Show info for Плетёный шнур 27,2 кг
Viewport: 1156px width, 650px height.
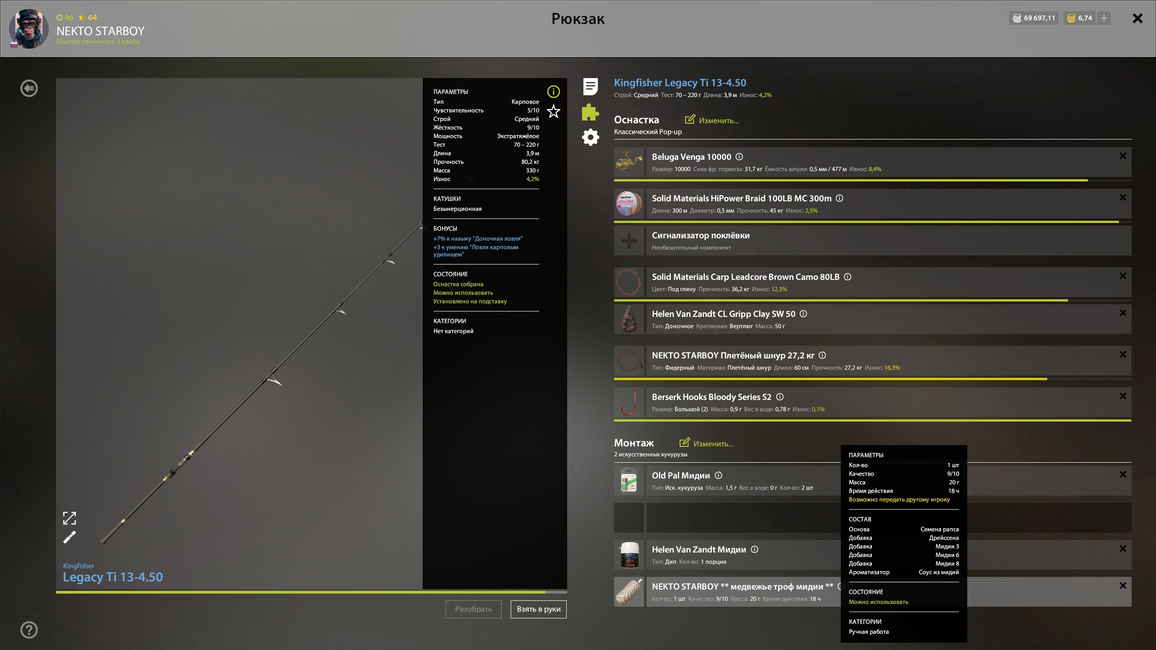point(822,355)
